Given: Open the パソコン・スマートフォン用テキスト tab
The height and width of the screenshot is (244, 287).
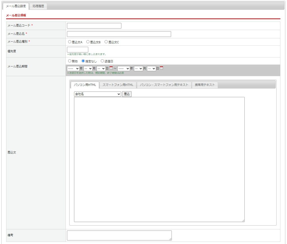Looking at the screenshot, I should (x=164, y=85).
